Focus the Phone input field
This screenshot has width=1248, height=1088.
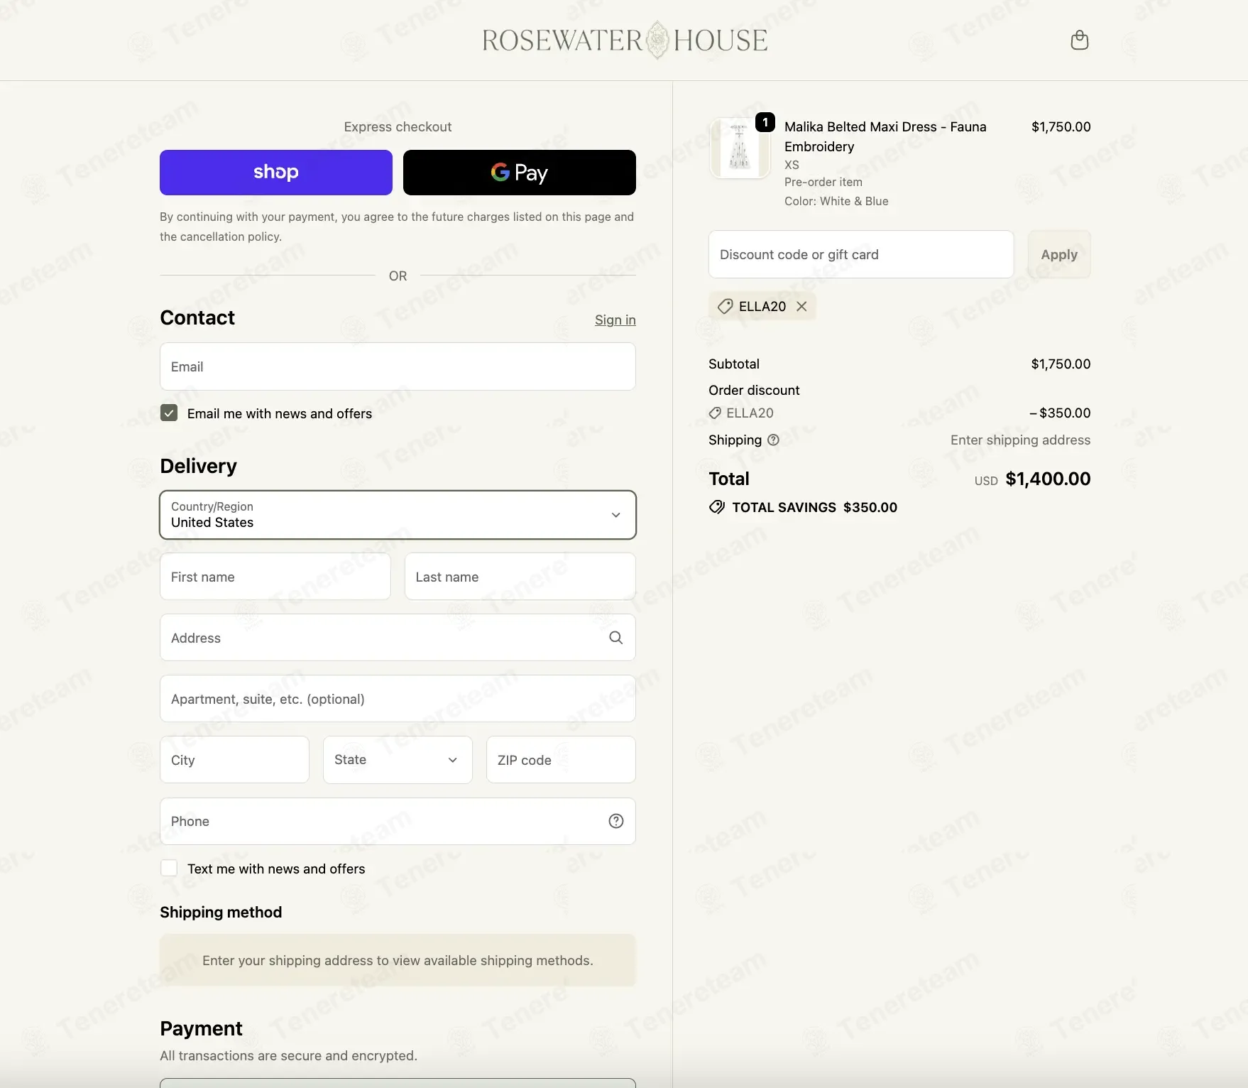398,821
